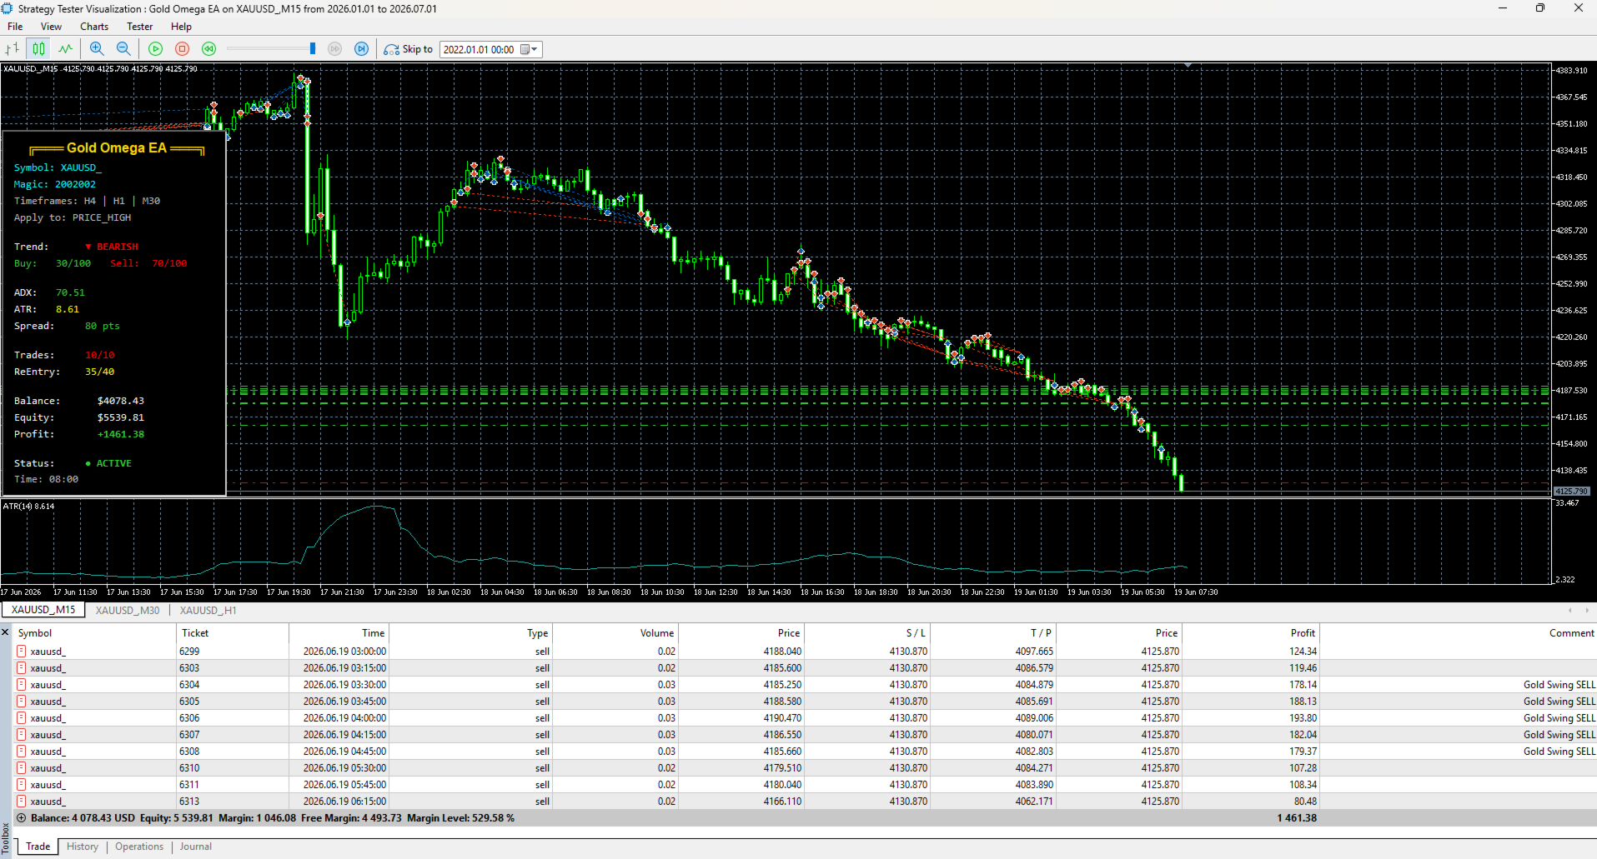Click the order icon for ticket 6308
1597x859 pixels.
pos(22,752)
